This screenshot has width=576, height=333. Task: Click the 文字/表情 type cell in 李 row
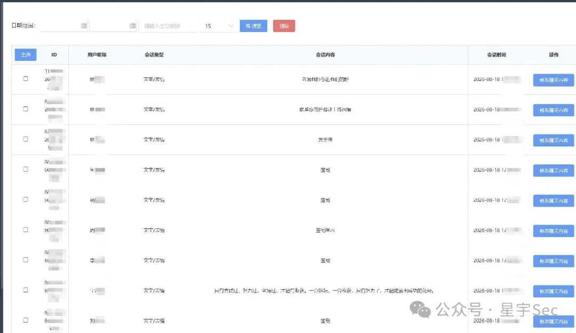pos(154,260)
